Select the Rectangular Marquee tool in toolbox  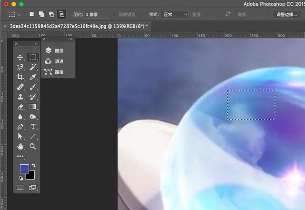click(x=33, y=57)
